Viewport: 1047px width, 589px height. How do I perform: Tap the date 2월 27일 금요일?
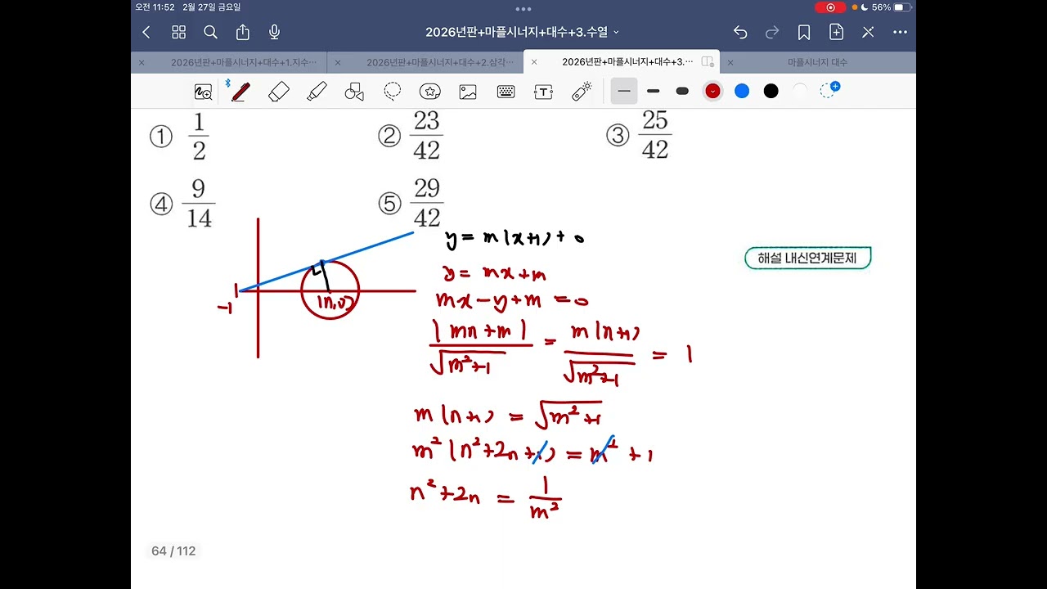point(212,7)
